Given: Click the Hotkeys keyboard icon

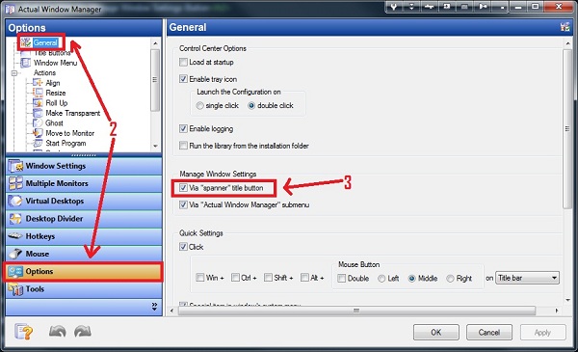Looking at the screenshot, I should 15,235.
